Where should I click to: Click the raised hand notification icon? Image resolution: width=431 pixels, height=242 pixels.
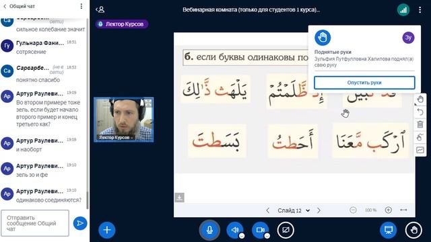tap(323, 38)
